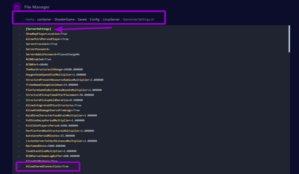Viewport: 299px width, 174px height.
Task: Go to the ShooterGame breadcrumb folder
Action: click(64, 19)
